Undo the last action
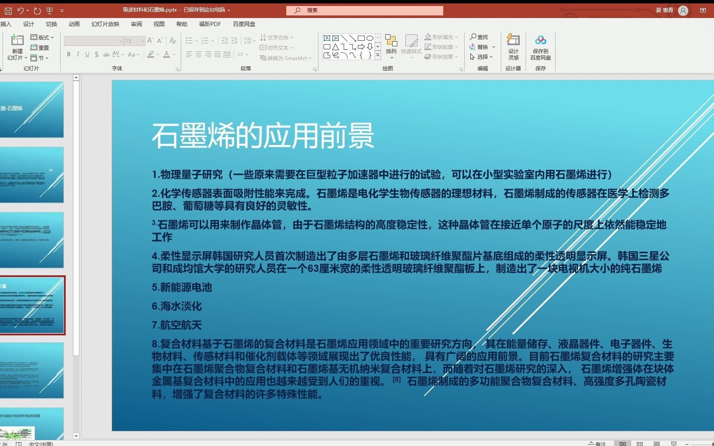714x446 pixels. [x=20, y=10]
